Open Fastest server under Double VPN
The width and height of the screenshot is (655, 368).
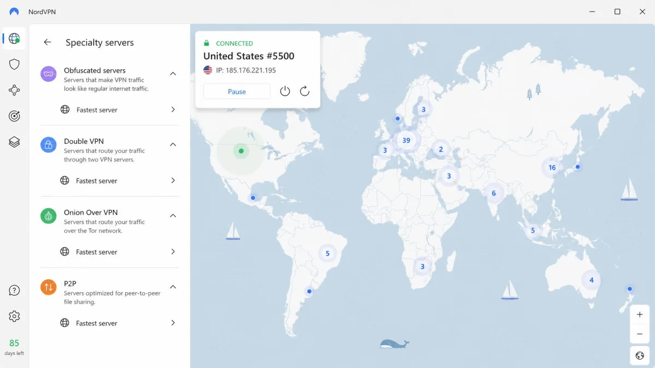[117, 180]
